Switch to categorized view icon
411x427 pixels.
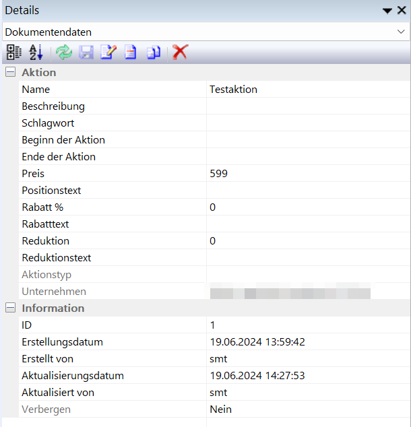pyautogui.click(x=14, y=52)
